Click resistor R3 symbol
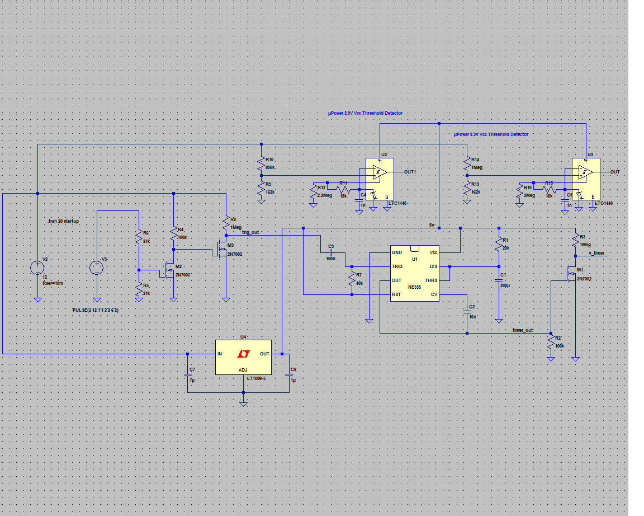This screenshot has width=644, height=516. click(575, 241)
